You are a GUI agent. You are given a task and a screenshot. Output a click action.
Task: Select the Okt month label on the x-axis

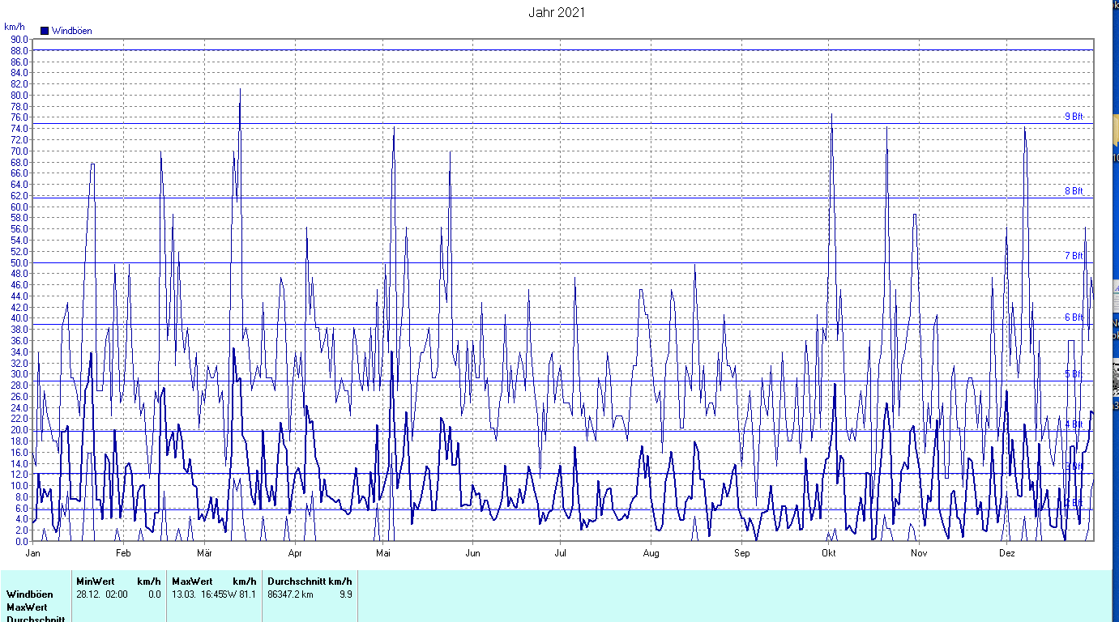(828, 553)
